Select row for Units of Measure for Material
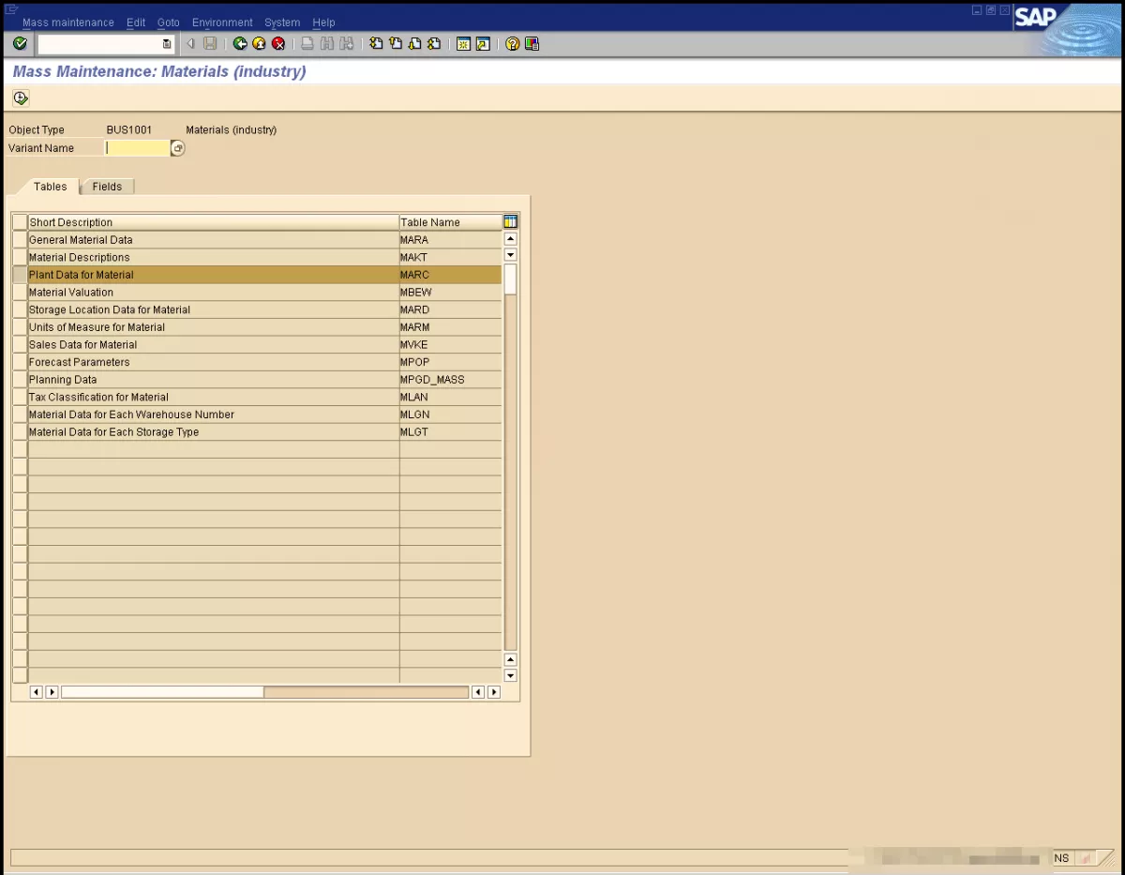Screen dimensions: 1125x875 tap(20, 327)
